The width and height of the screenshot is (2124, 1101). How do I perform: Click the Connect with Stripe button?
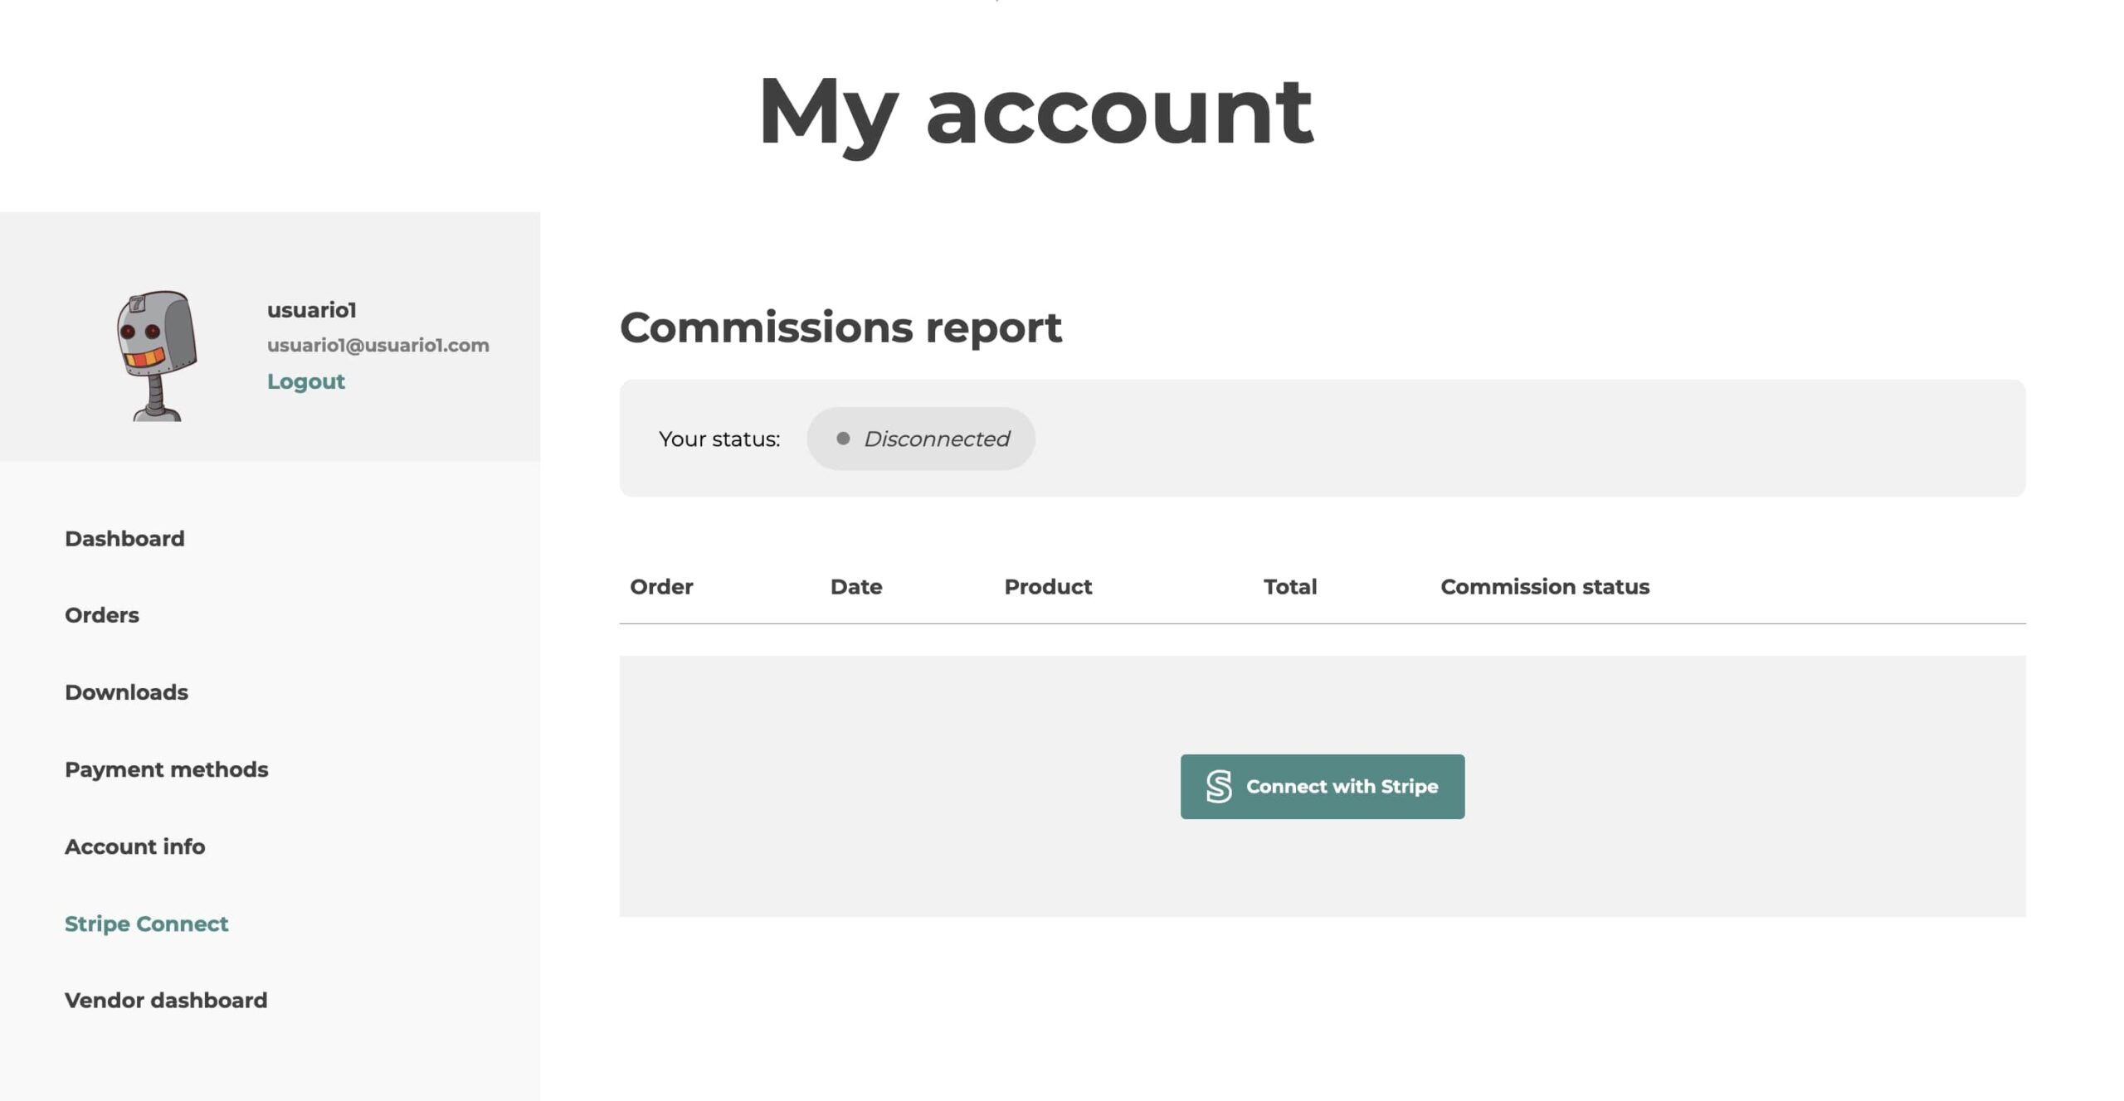pos(1323,786)
